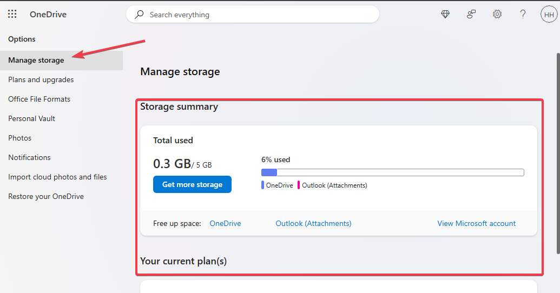Image resolution: width=560 pixels, height=293 pixels.
Task: Click the storage usage progress bar
Action: pyautogui.click(x=393, y=173)
